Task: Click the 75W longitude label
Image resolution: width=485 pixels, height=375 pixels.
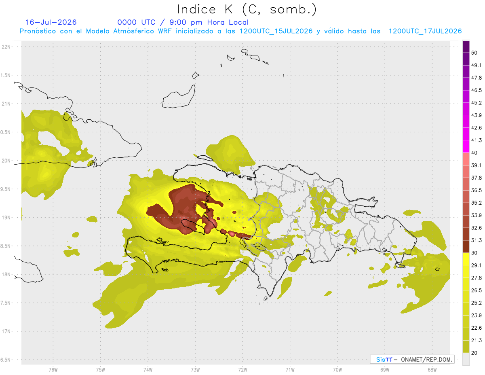Action: [x=100, y=369]
